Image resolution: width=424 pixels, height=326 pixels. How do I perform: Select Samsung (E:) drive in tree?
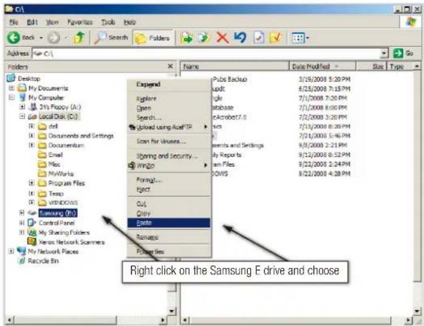click(58, 213)
